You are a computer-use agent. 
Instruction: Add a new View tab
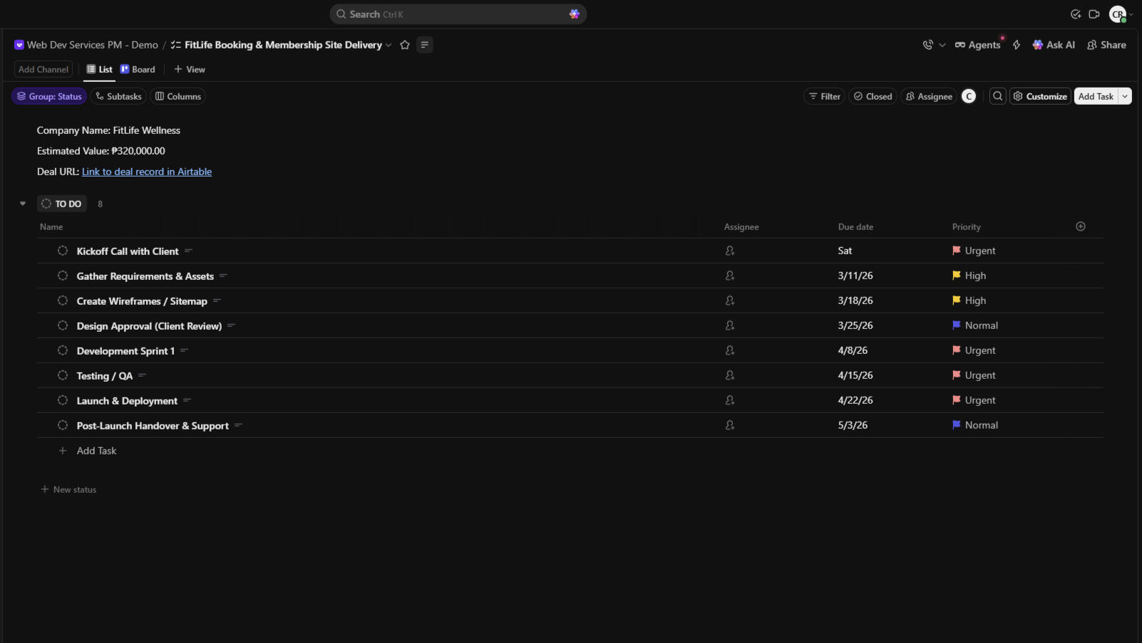190,69
